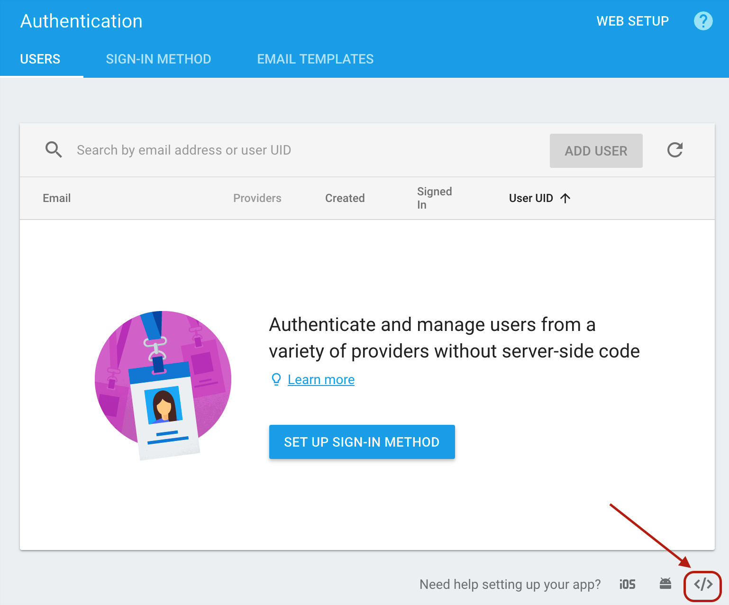Open the EMAIL TEMPLATES tab
The height and width of the screenshot is (605, 729).
pos(315,59)
